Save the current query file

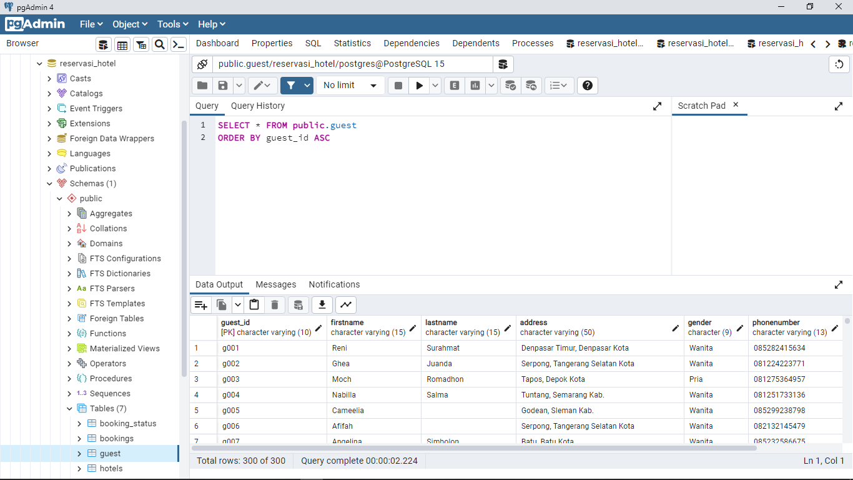coord(223,85)
